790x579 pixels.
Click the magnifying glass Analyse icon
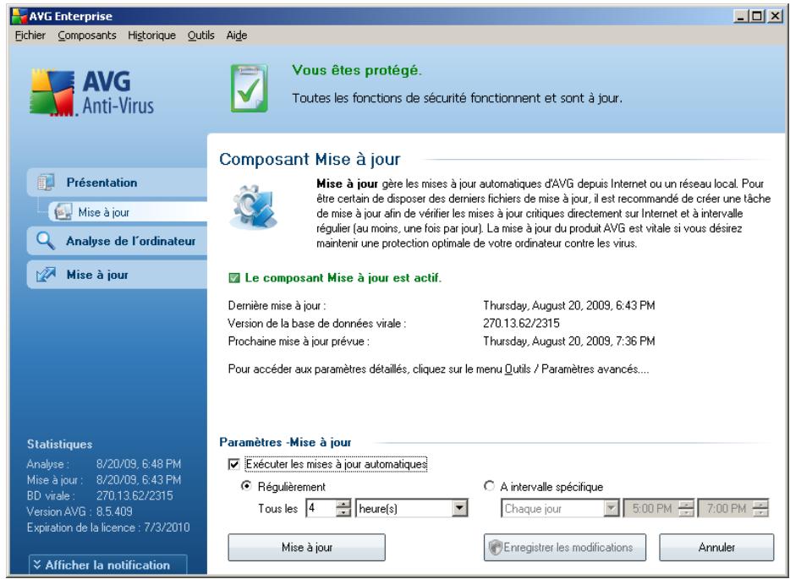[46, 241]
